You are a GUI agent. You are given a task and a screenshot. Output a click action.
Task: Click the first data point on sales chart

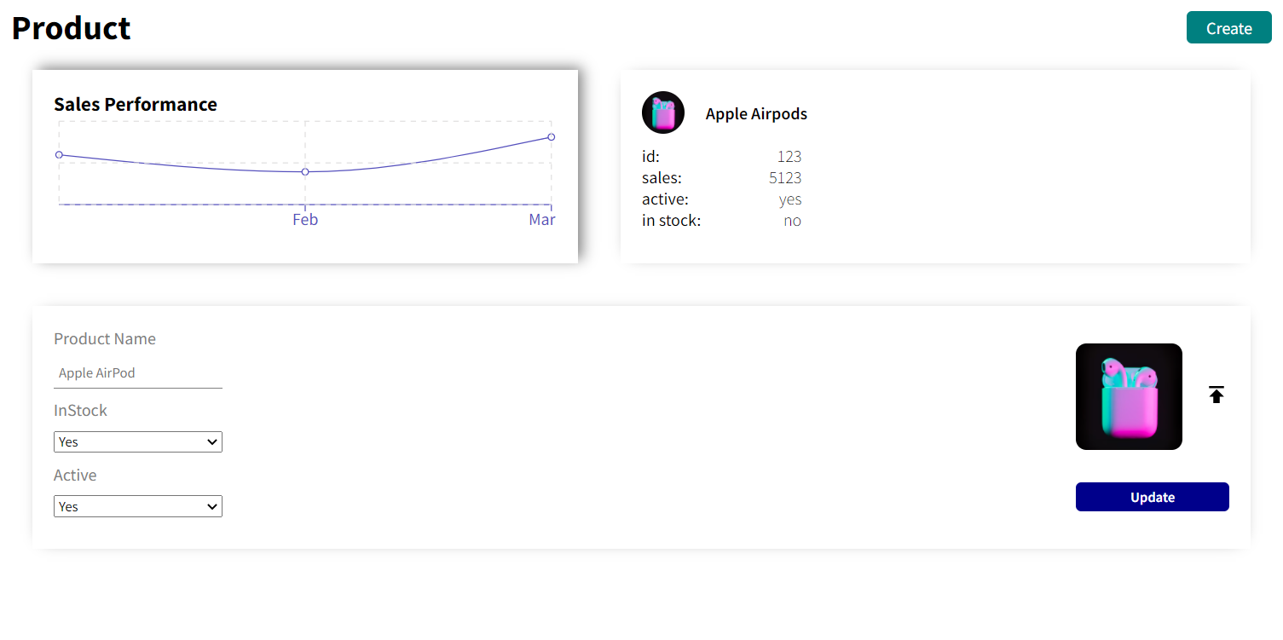click(x=59, y=154)
